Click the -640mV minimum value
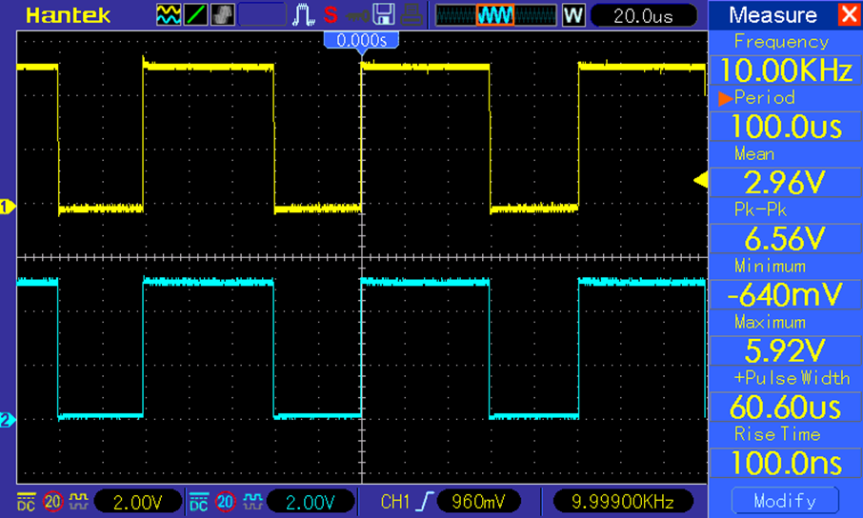Screen dimensions: 863x518 click(786, 295)
